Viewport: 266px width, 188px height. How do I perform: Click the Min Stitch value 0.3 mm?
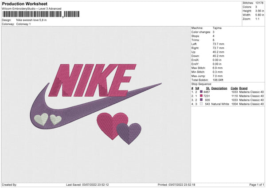218,72
